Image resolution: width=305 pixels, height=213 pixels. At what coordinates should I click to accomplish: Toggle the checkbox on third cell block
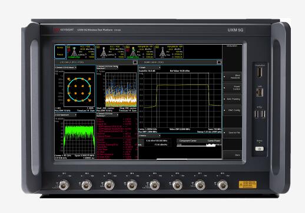[x=128, y=47]
